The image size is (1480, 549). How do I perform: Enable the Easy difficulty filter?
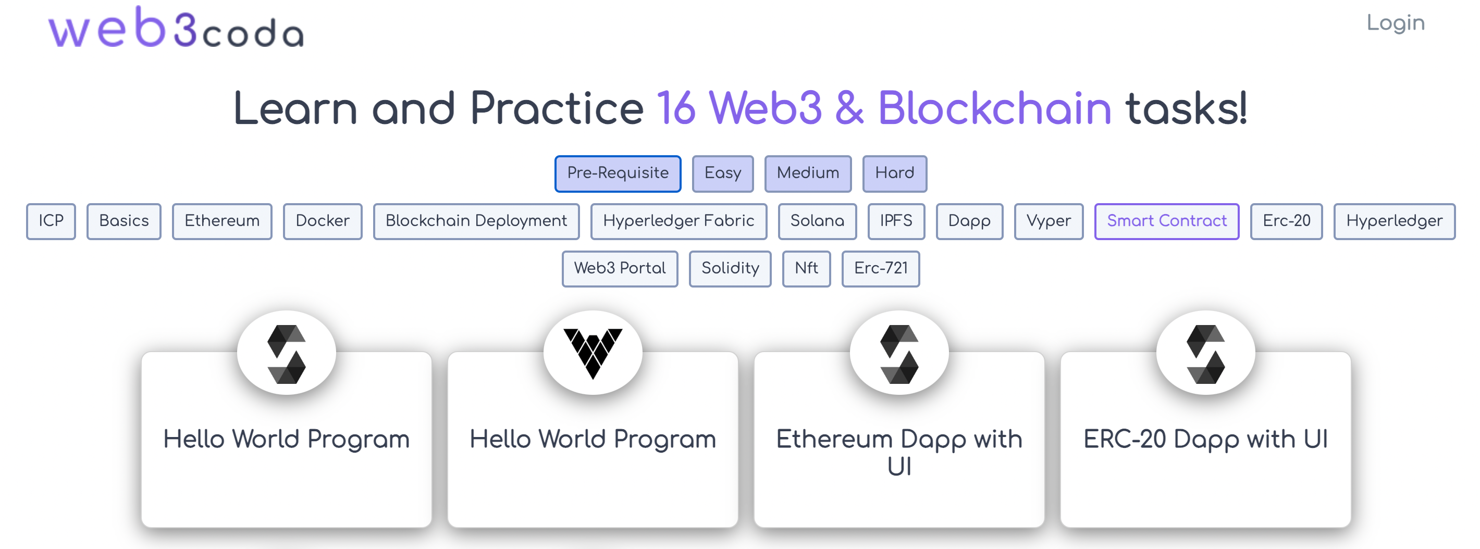[722, 173]
